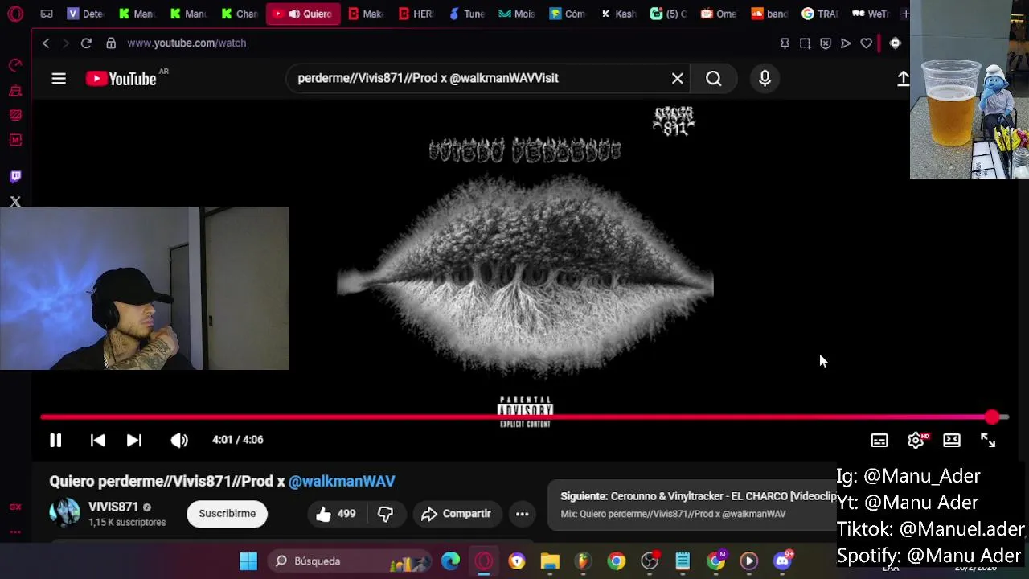Open player settings gear
Screen dimensions: 1029x579
[x=916, y=440]
